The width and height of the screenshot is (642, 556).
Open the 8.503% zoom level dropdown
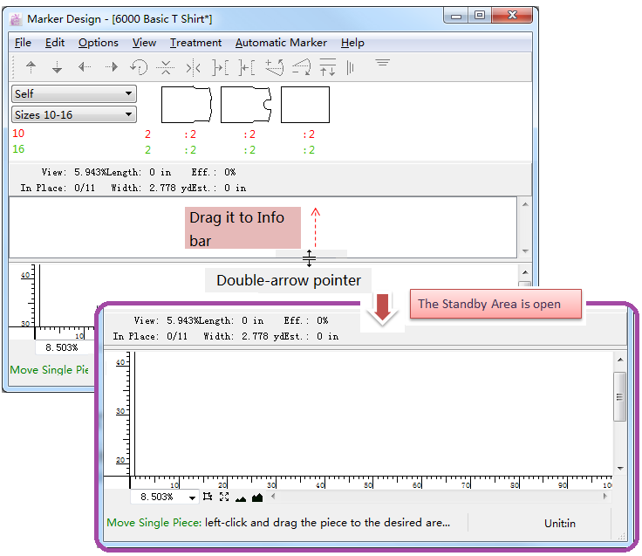click(191, 498)
